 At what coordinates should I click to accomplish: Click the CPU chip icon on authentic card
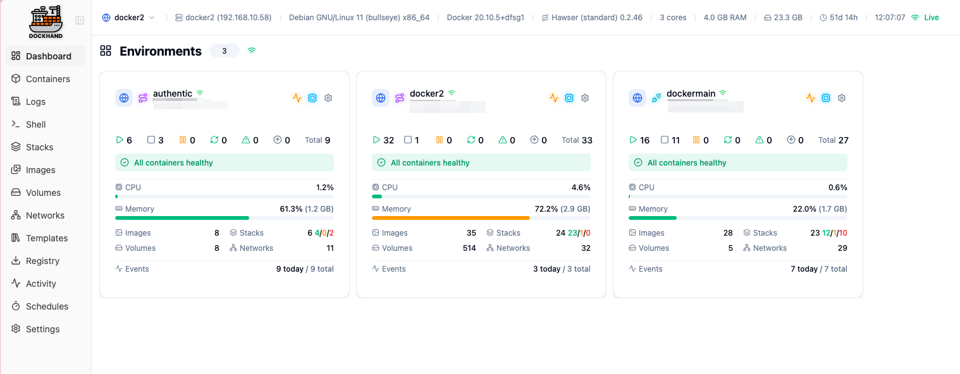(x=312, y=98)
